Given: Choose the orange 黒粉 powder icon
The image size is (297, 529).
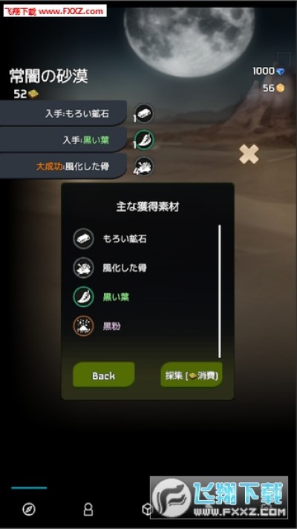Looking at the screenshot, I should (83, 326).
